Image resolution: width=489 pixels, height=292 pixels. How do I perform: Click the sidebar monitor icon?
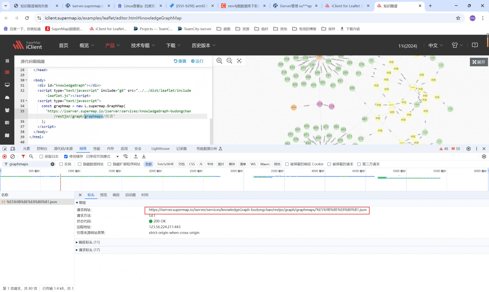(x=7, y=85)
